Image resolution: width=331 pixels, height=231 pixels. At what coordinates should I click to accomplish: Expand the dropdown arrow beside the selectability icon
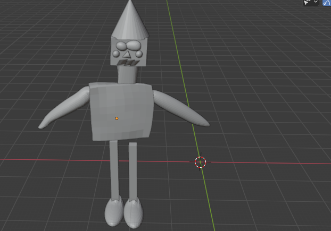click(x=316, y=3)
